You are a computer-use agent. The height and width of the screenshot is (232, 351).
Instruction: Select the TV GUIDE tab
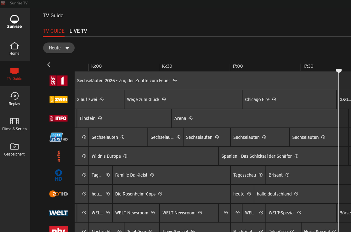54,31
